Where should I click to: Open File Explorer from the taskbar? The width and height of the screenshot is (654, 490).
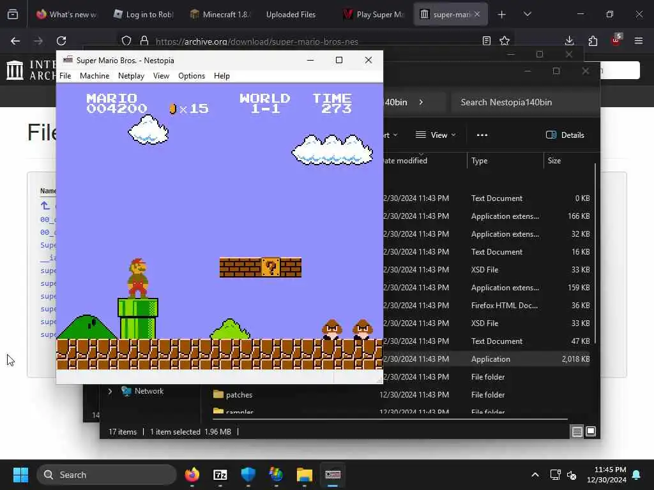[305, 475]
